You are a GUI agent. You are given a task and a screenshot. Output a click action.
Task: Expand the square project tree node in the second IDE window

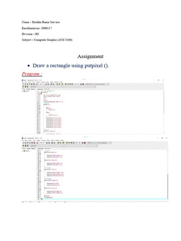pyautogui.click(x=23, y=151)
